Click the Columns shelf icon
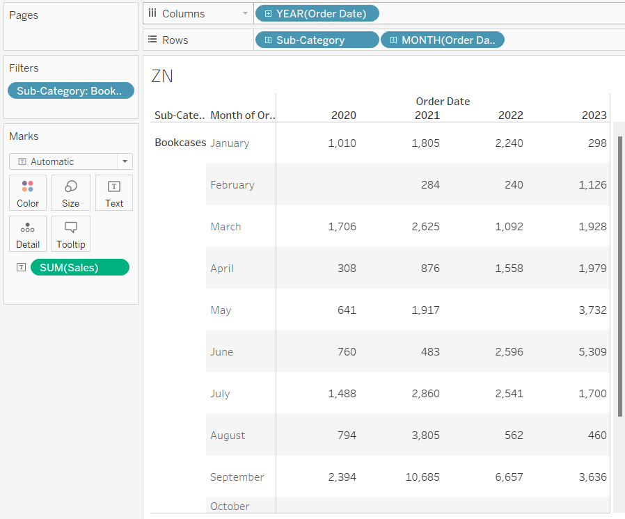The image size is (625, 519). click(152, 13)
